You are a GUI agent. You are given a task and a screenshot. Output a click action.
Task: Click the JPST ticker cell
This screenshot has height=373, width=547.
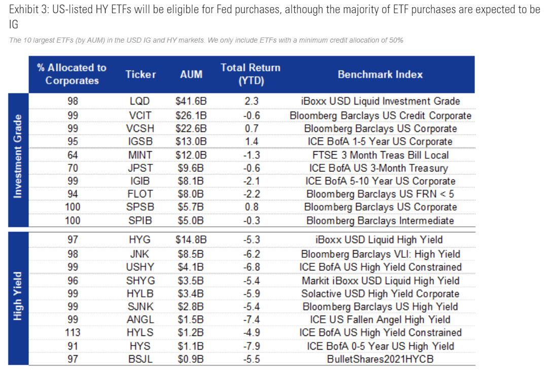(x=140, y=168)
